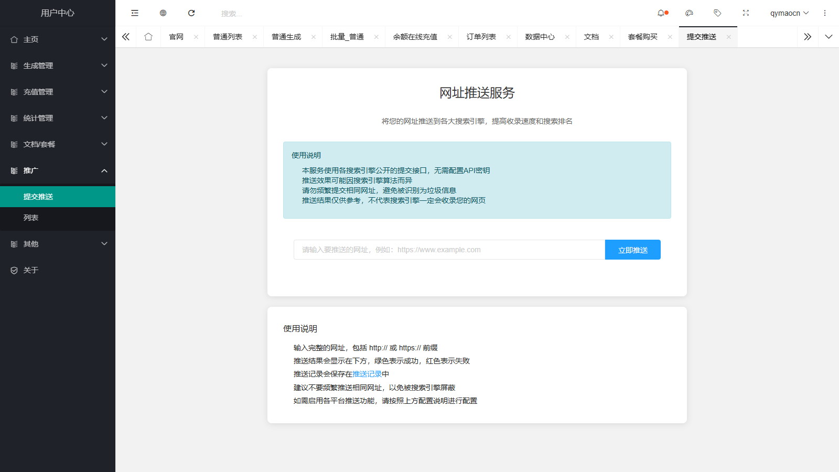The height and width of the screenshot is (472, 839).
Task: Switch to the 数据中心 tab
Action: click(x=540, y=36)
